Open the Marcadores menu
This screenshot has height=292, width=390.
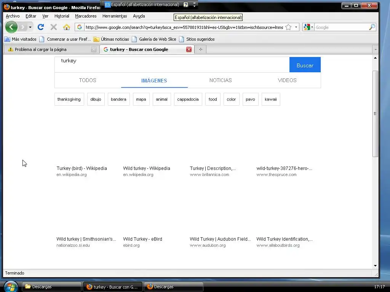86,16
